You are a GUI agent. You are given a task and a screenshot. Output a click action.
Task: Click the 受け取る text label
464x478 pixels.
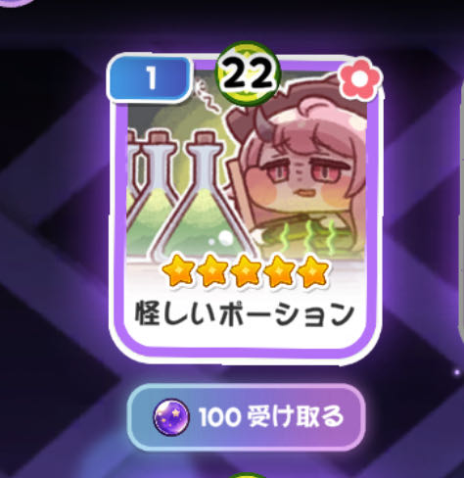295,417
